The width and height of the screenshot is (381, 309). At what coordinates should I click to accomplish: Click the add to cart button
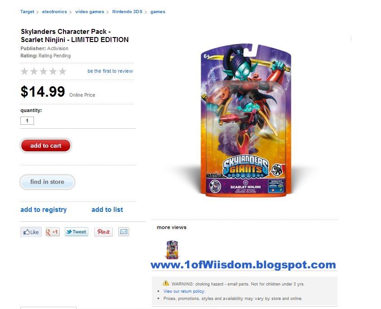pyautogui.click(x=46, y=145)
